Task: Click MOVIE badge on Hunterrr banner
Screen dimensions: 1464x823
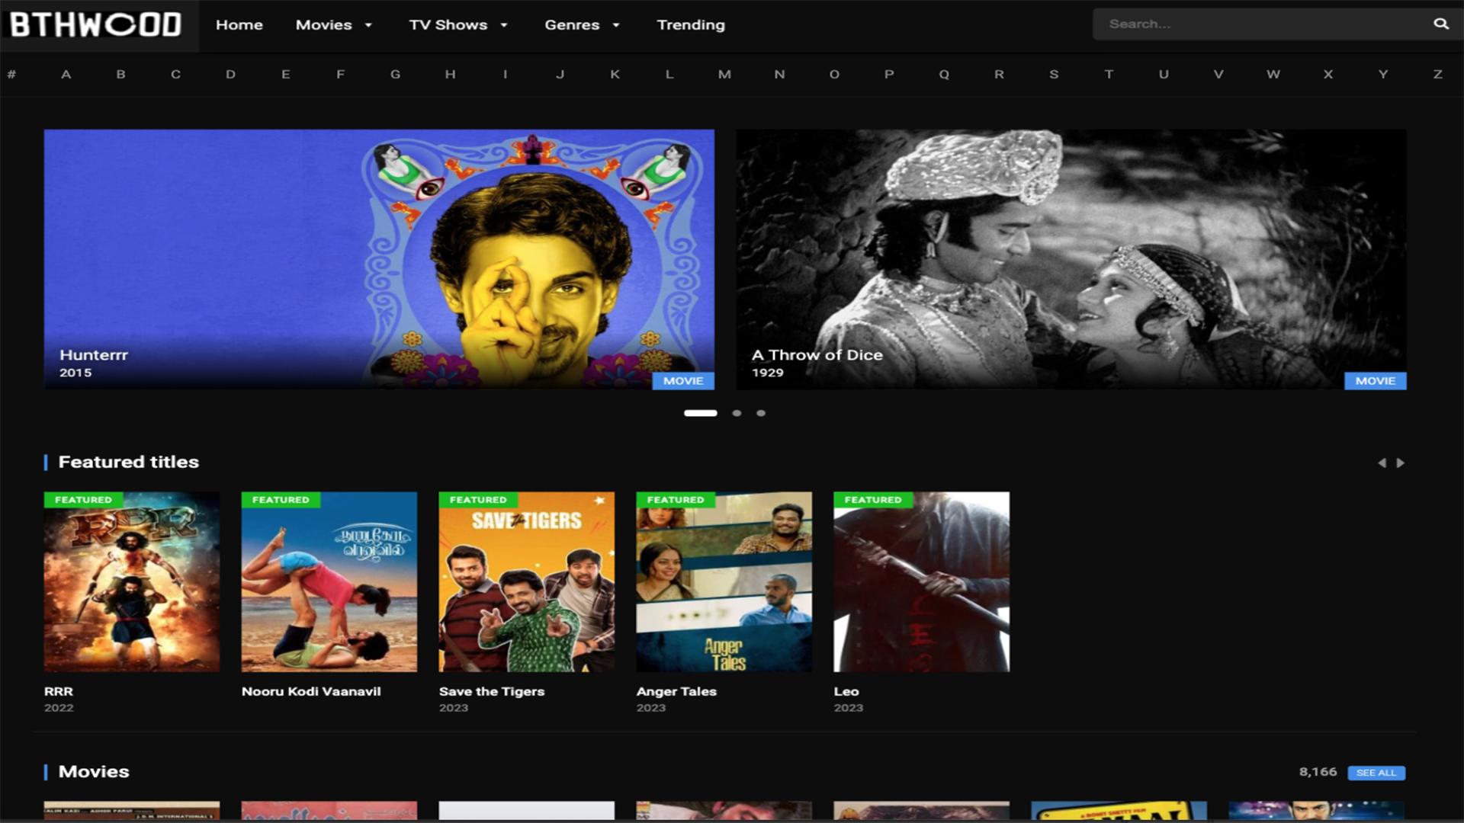Action: tap(683, 380)
